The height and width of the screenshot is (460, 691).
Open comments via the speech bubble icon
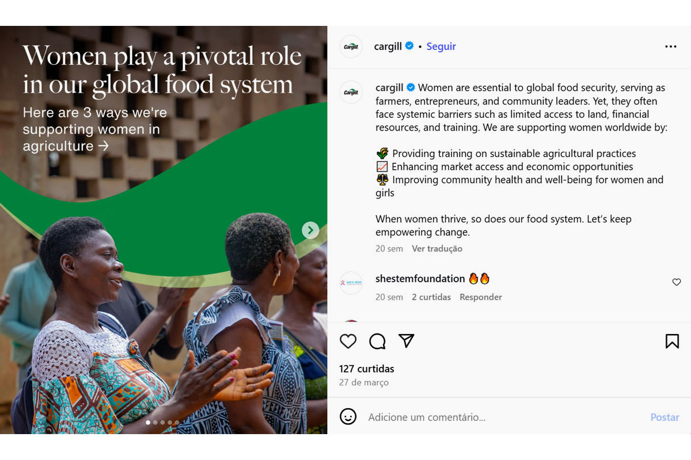tap(377, 342)
